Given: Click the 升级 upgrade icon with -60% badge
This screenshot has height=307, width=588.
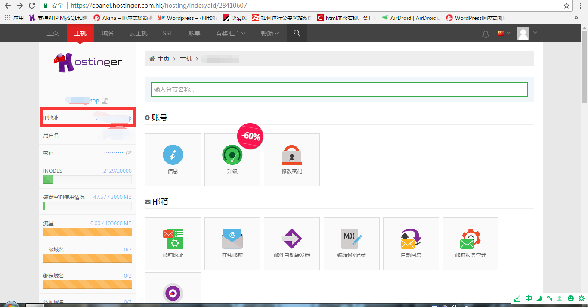Looking at the screenshot, I should [x=232, y=159].
